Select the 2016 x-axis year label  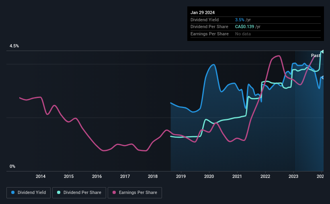(97, 176)
